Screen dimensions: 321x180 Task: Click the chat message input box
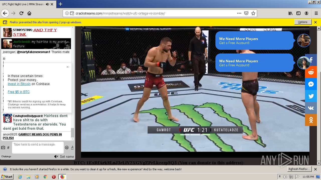tap(38, 147)
